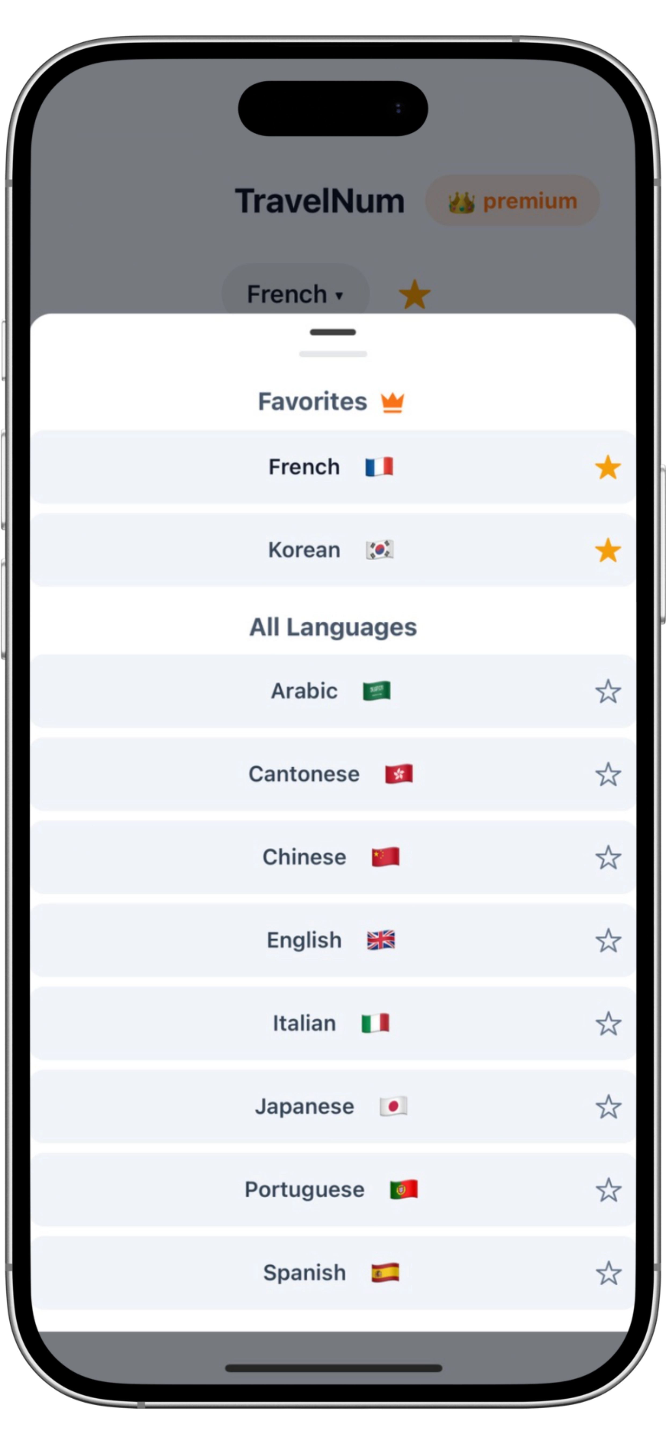
Task: Open the premium badge
Action: pos(512,200)
